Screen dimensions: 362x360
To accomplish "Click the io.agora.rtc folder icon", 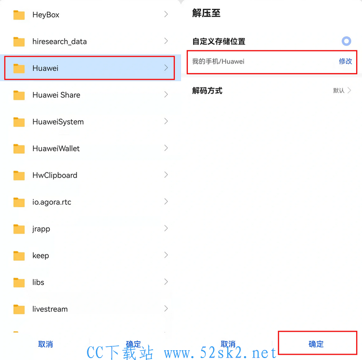I will (19, 202).
